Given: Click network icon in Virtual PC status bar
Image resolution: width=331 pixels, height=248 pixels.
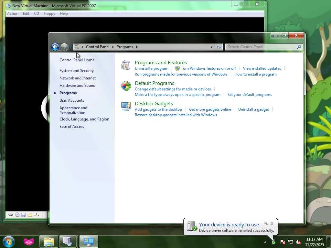Looking at the screenshot, I should pos(36,215).
